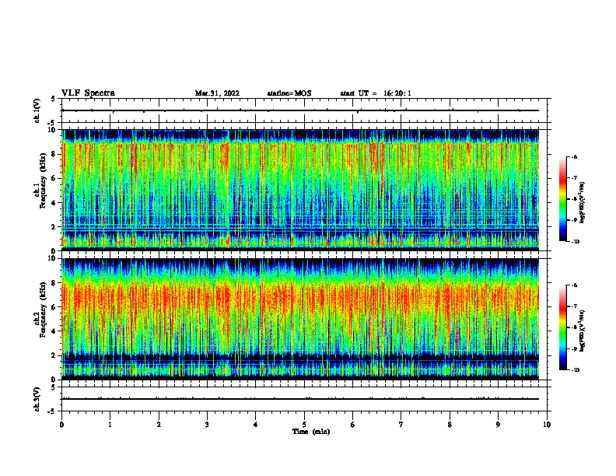Click the "8" kHz tick of ch.1 panel

pos(54,154)
